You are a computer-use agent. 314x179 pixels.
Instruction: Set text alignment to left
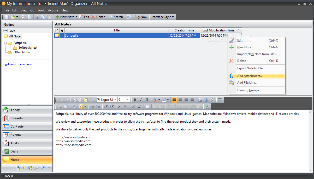(174, 100)
